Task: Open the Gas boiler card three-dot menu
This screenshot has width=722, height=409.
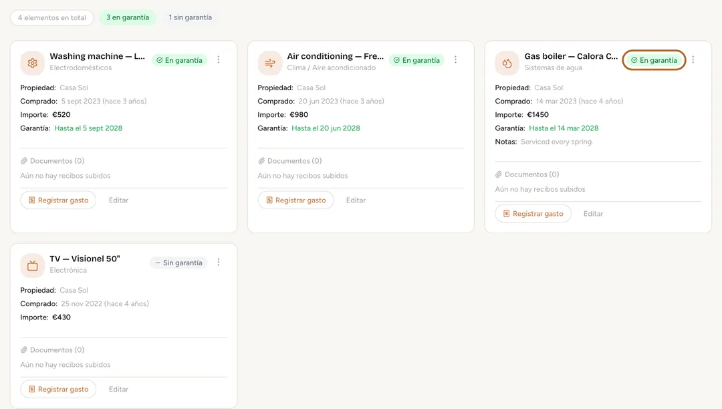Action: pyautogui.click(x=693, y=59)
